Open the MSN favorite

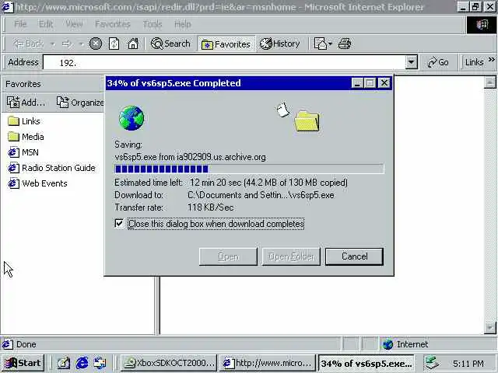[23, 152]
